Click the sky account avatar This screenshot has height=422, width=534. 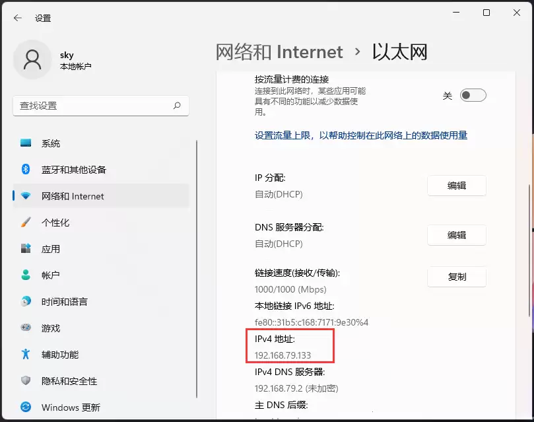[x=33, y=59]
